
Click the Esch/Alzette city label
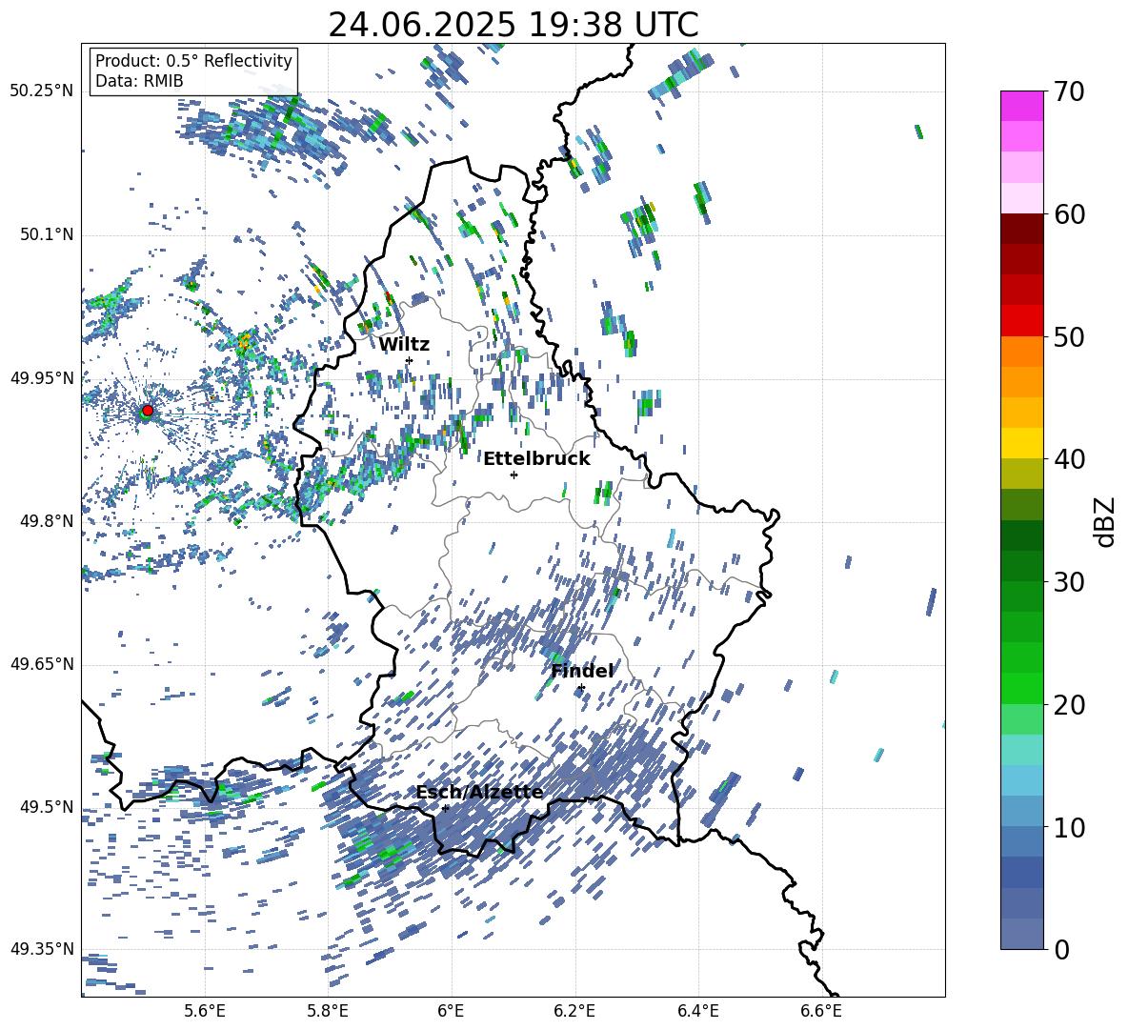tap(479, 792)
